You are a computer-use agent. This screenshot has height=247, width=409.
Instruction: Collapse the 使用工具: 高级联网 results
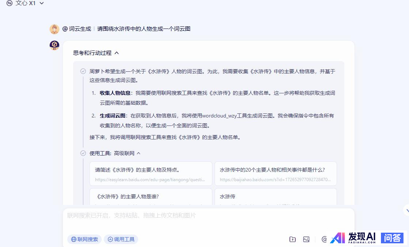(139, 153)
